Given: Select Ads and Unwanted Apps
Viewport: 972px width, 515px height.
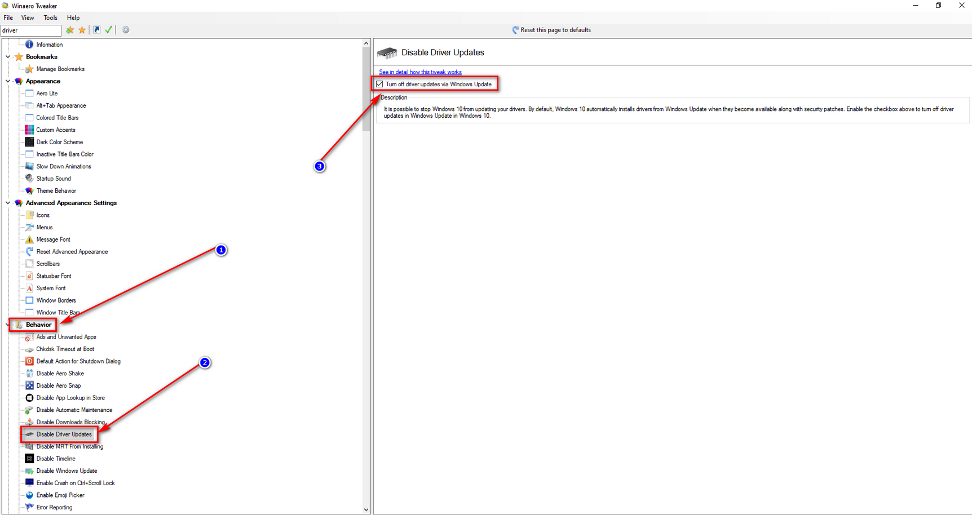Looking at the screenshot, I should click(67, 337).
